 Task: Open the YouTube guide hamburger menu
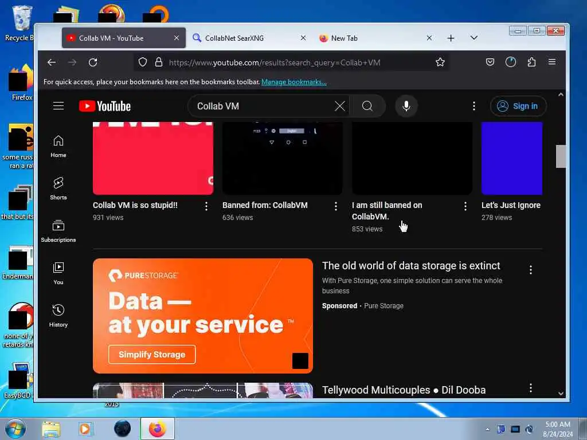point(58,106)
